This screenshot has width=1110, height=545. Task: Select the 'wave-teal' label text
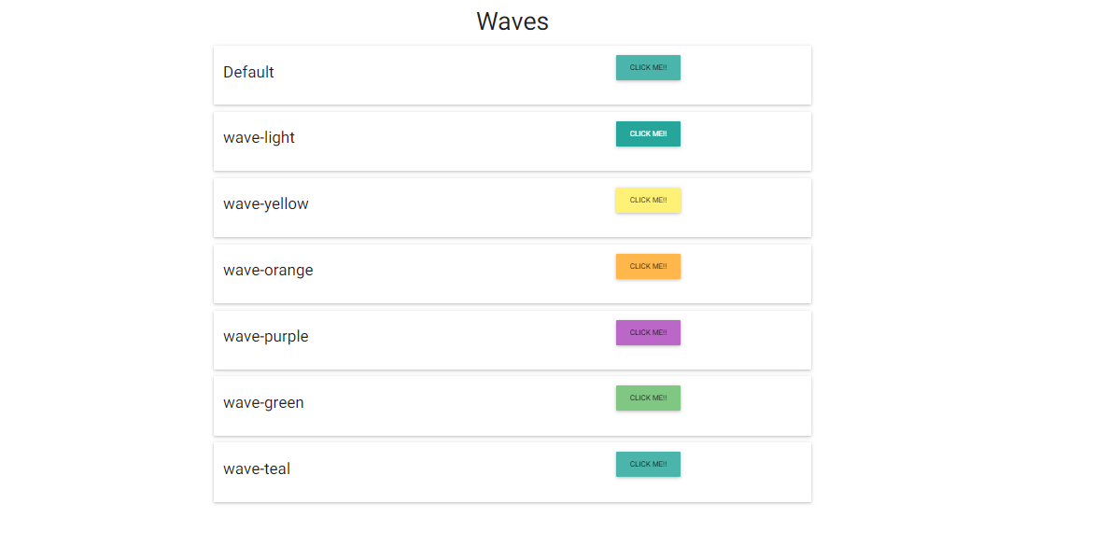[x=257, y=469]
